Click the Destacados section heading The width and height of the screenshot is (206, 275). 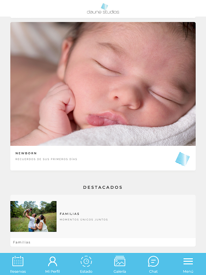pos(103,187)
